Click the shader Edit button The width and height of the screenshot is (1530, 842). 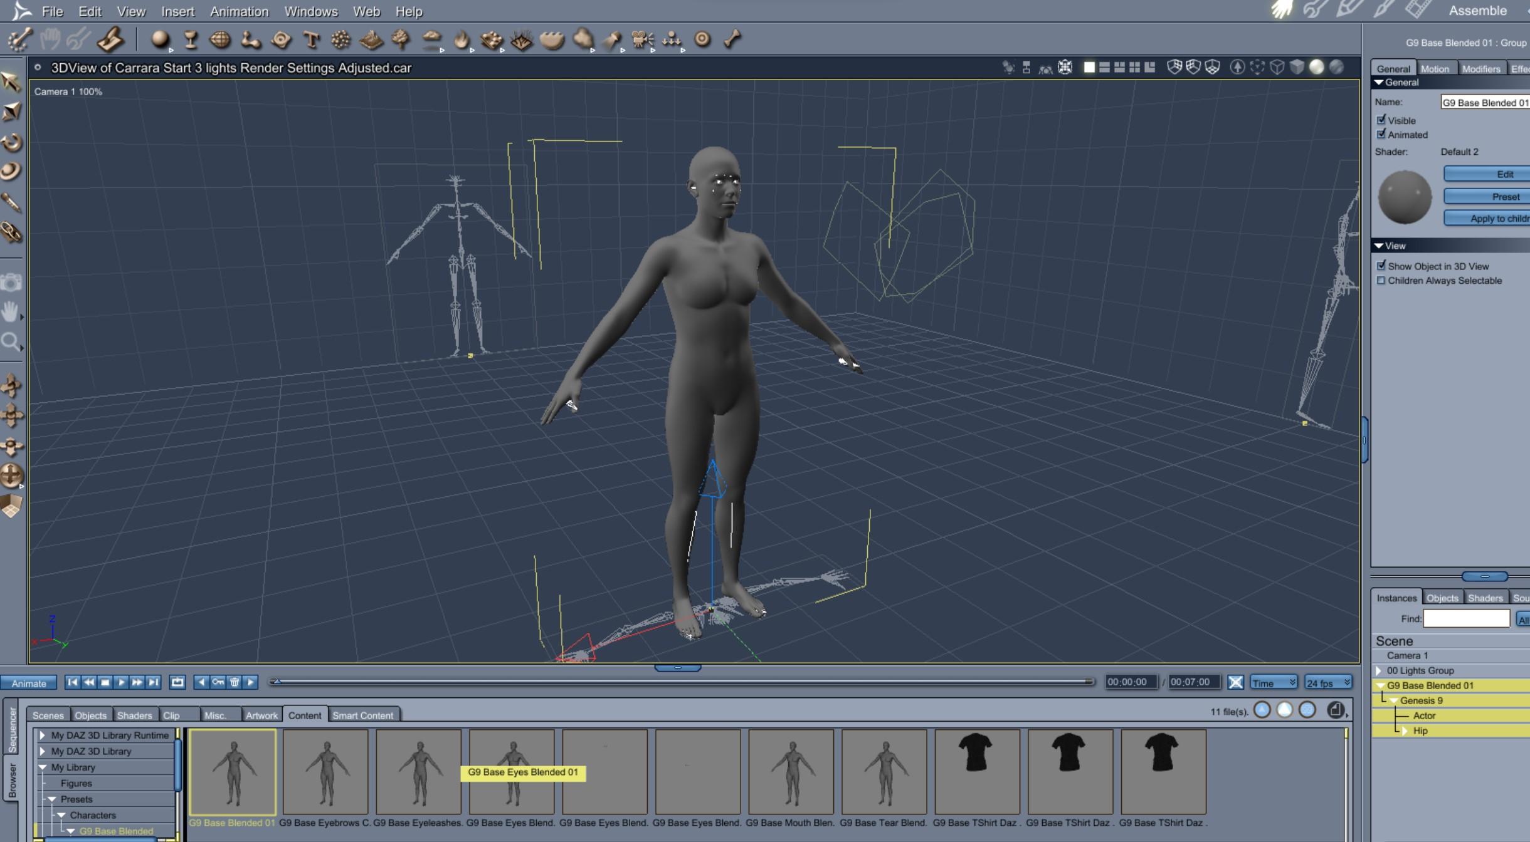click(1504, 174)
